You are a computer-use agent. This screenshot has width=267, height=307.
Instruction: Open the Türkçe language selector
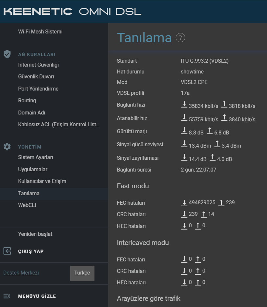(x=82, y=273)
